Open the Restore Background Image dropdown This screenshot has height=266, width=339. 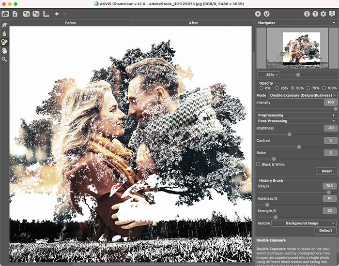point(304,223)
